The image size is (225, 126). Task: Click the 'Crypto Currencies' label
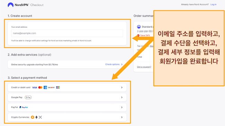pyautogui.click(x=20, y=117)
